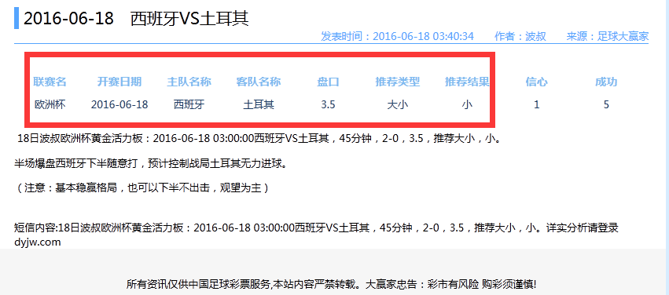
Task: Select the 开赛日期 column header
Action: (119, 82)
